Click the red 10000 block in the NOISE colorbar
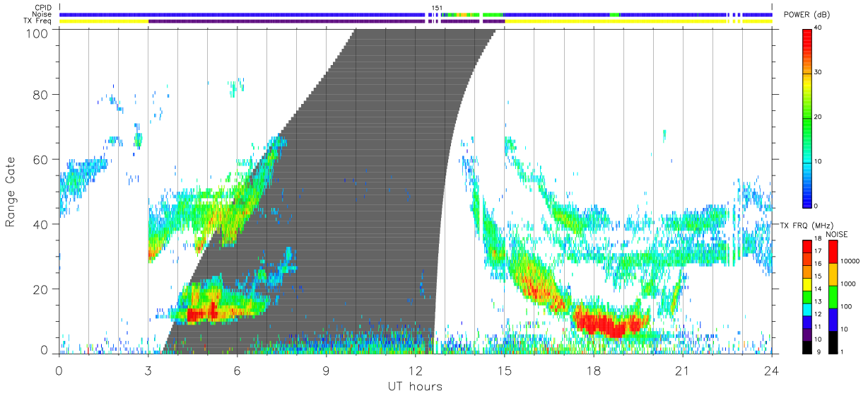Viewport: 868px width, 401px height. (x=833, y=252)
